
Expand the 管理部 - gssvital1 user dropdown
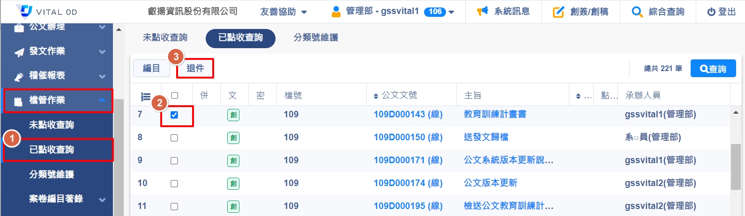click(393, 12)
